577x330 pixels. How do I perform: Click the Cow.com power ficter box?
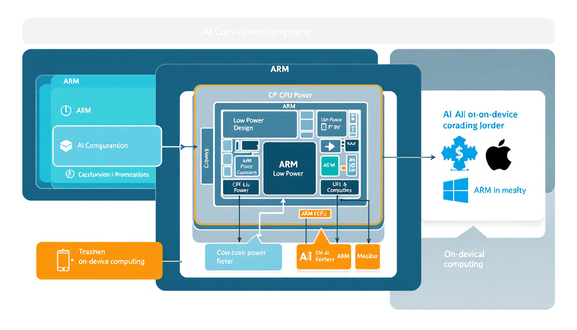(x=243, y=257)
